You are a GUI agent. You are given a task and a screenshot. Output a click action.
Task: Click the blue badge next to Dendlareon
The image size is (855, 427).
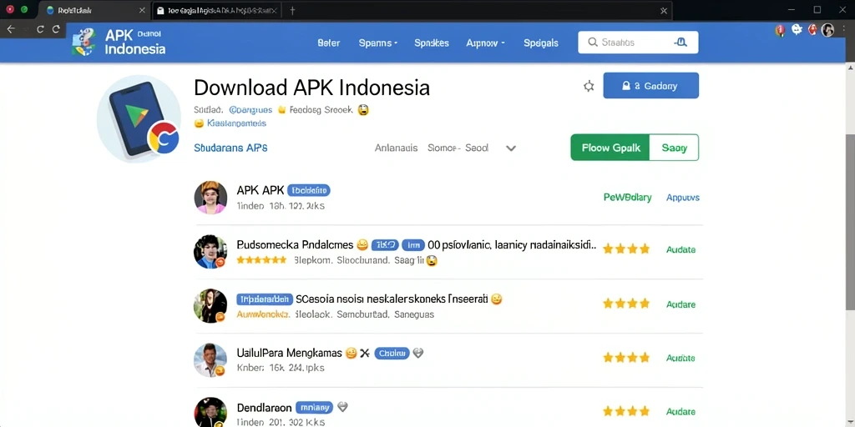coord(314,407)
